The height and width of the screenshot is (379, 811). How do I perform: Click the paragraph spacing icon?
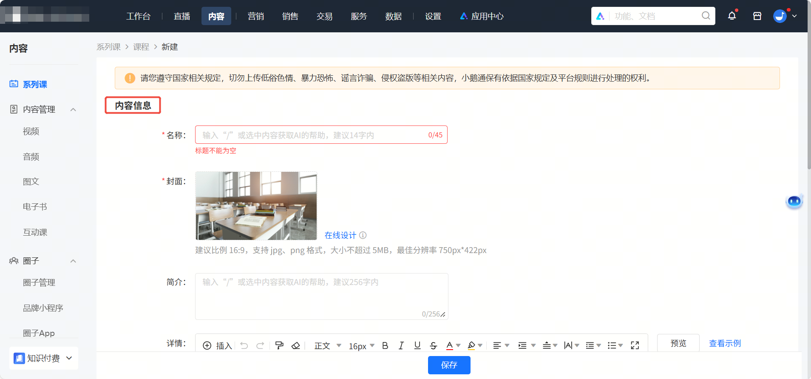(x=547, y=345)
